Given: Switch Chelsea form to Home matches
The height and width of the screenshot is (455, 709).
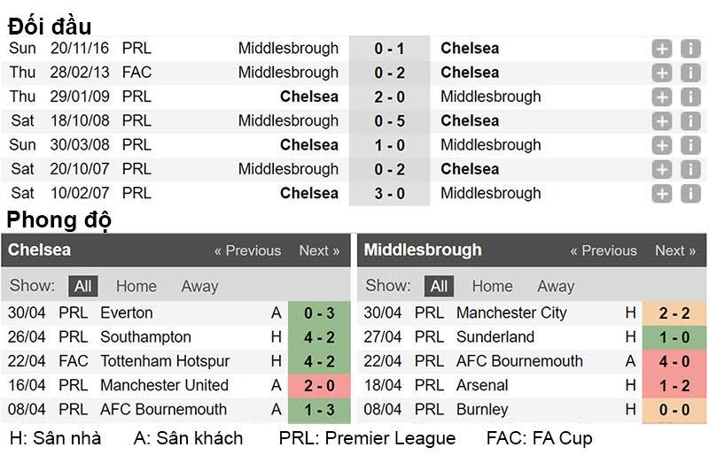Looking at the screenshot, I should pyautogui.click(x=136, y=286).
